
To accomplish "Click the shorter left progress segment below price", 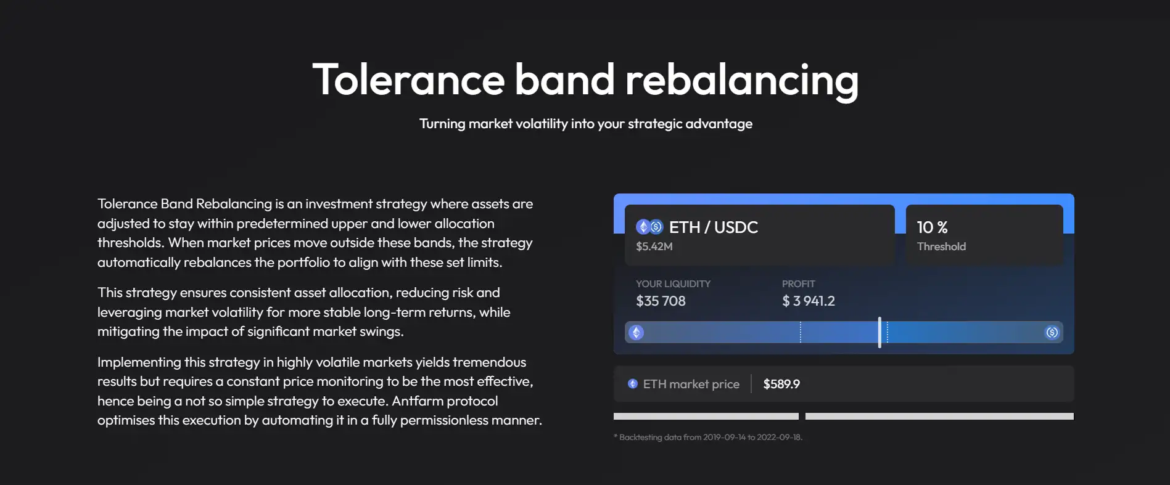I will tap(706, 417).
